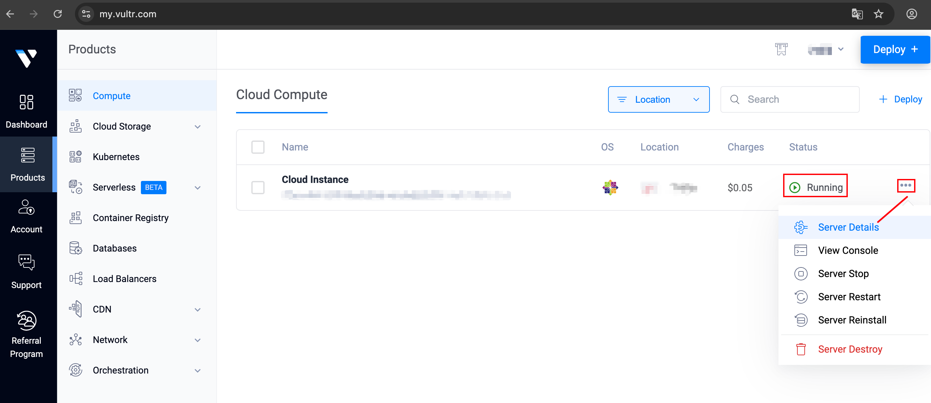This screenshot has width=931, height=403.
Task: Expand the Cloud Storage submenu chevron
Action: 197,127
